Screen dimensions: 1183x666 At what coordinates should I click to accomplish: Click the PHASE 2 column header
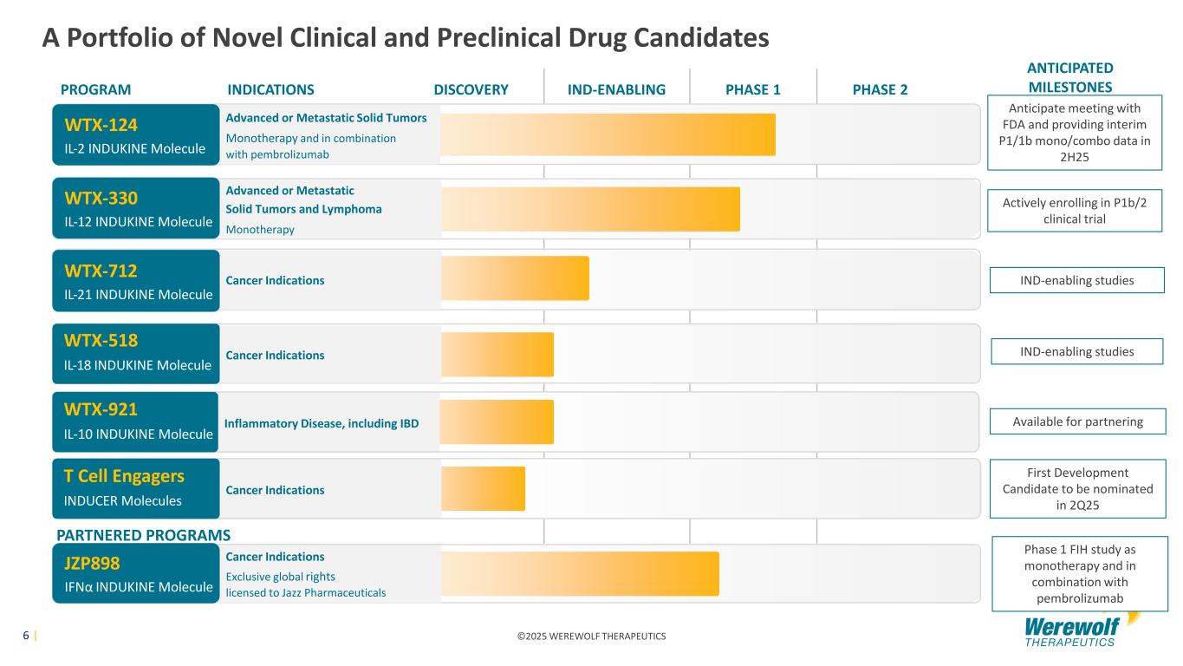tap(880, 89)
